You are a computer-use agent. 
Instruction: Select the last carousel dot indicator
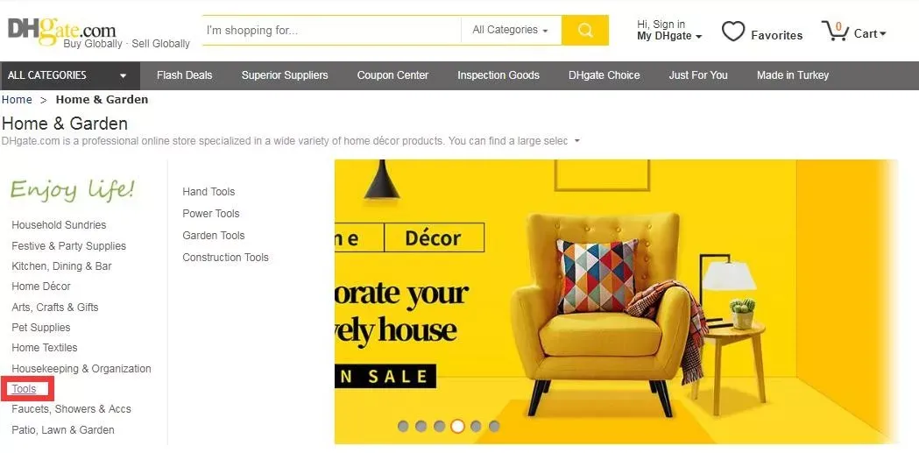click(x=494, y=426)
